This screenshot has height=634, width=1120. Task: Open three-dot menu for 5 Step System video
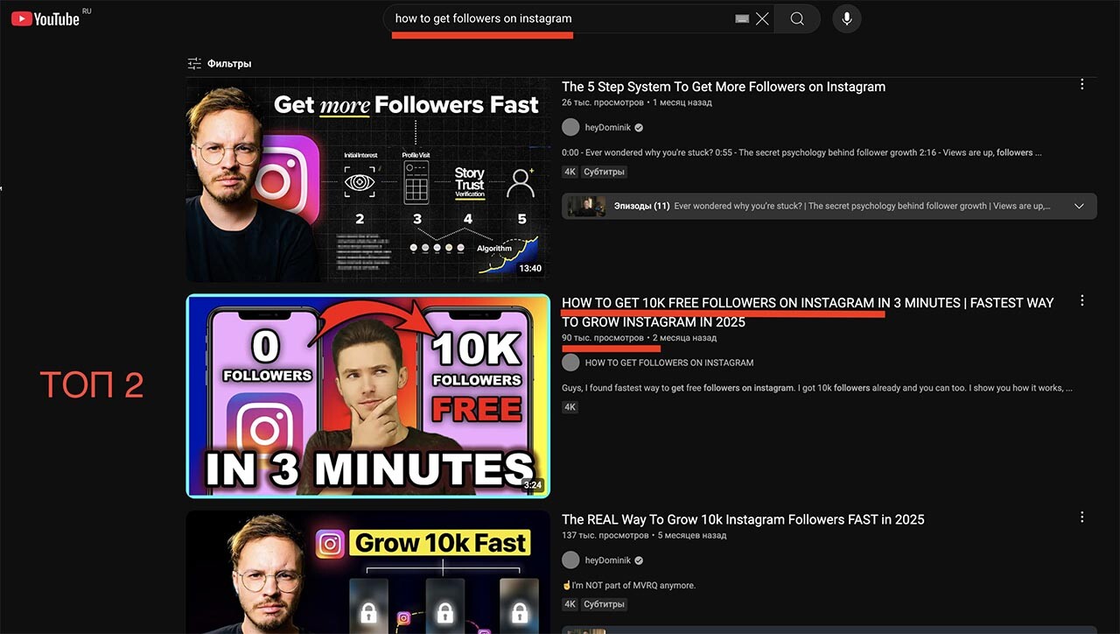pos(1081,85)
